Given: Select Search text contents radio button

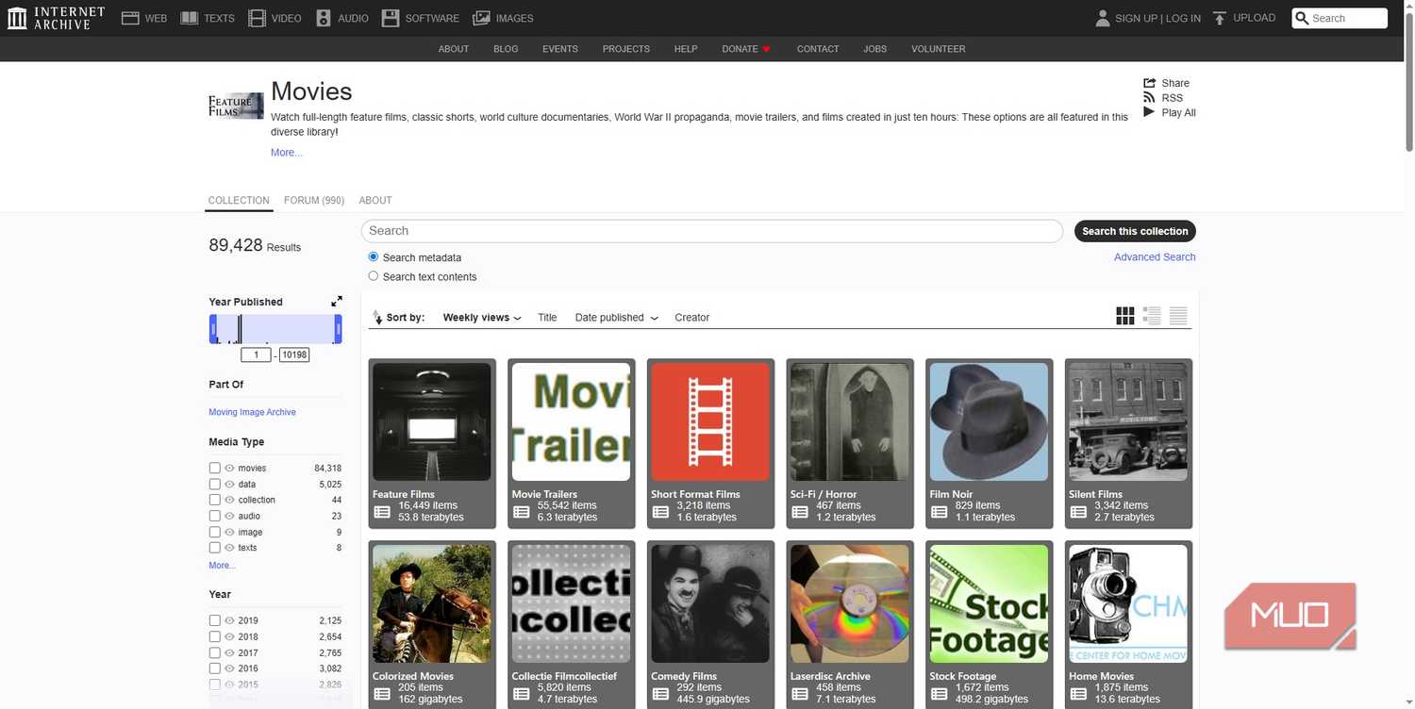Looking at the screenshot, I should click(x=374, y=276).
